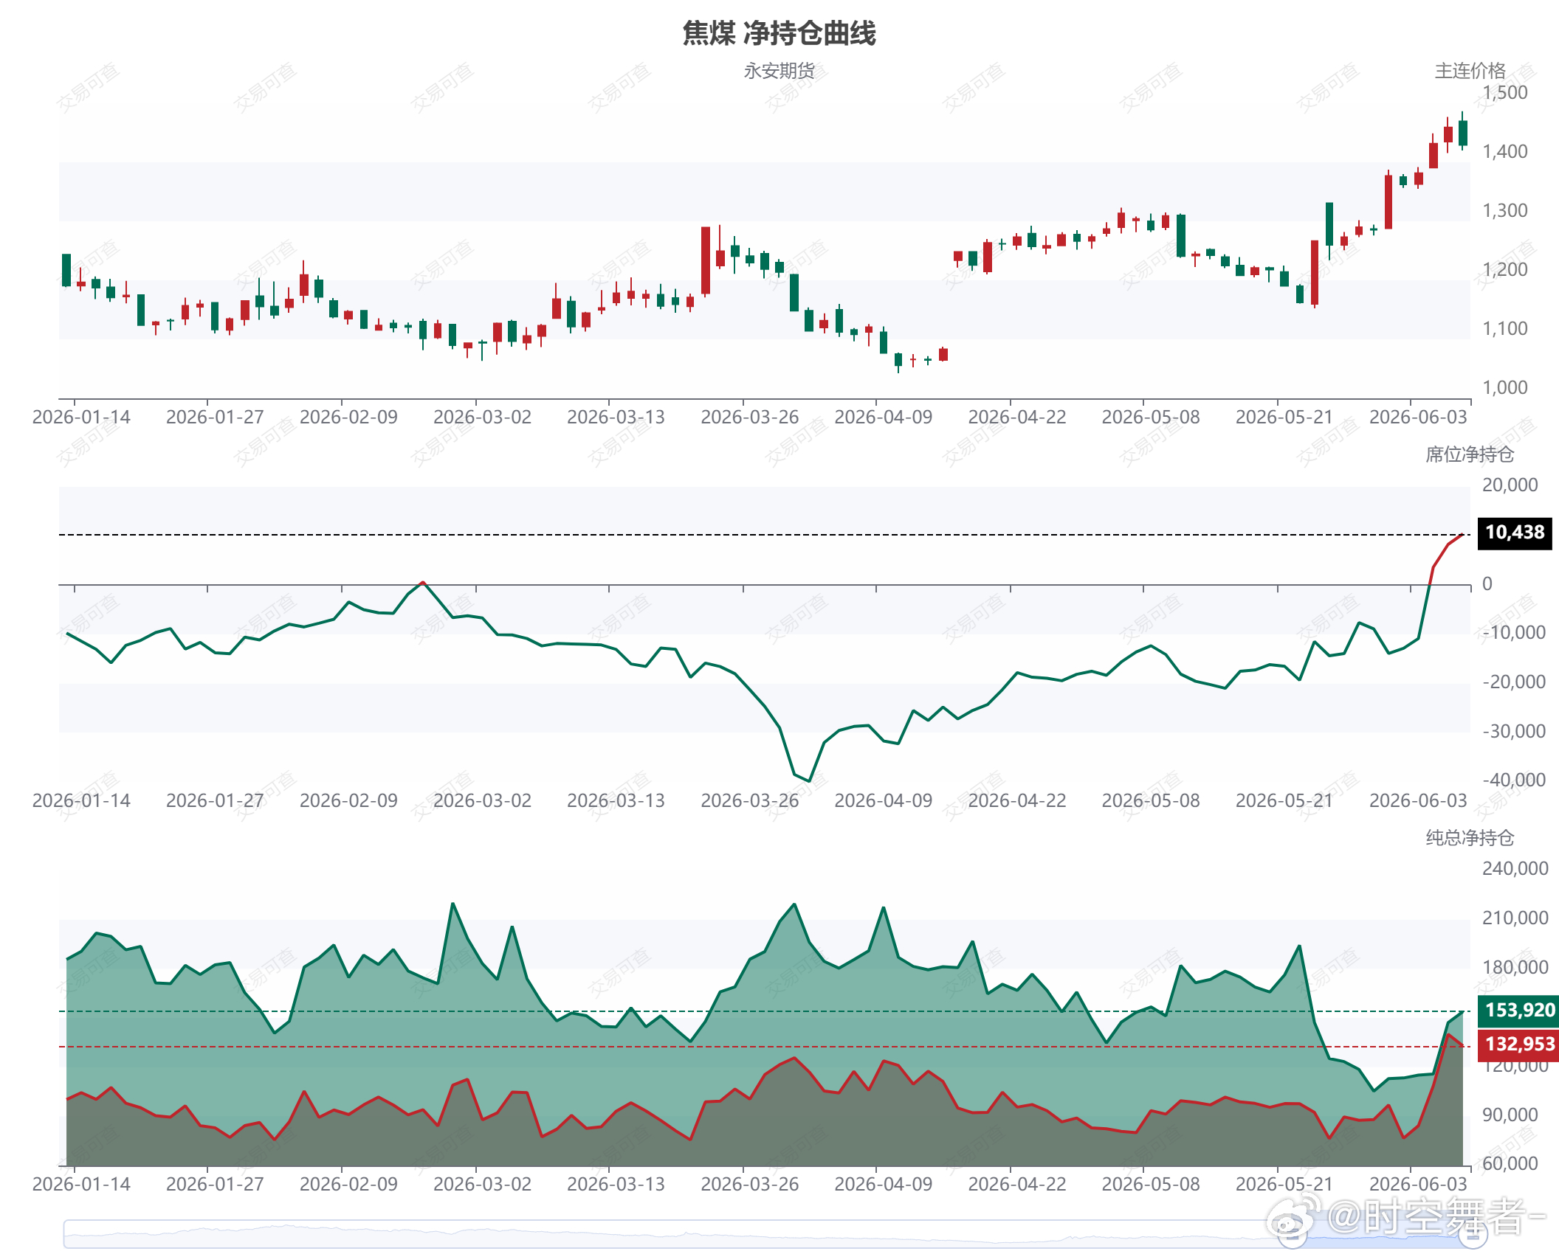Screen dimensions: 1559x1254
Task: Click 2026-06-03 date under the price chart
Action: 1418,418
